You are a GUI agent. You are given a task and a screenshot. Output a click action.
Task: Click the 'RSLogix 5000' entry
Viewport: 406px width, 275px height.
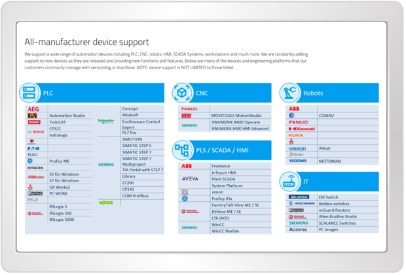(x=62, y=219)
